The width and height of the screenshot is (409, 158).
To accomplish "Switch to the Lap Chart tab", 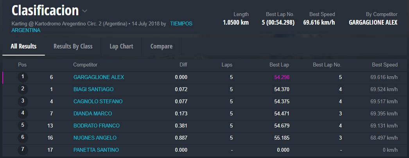I will [121, 46].
